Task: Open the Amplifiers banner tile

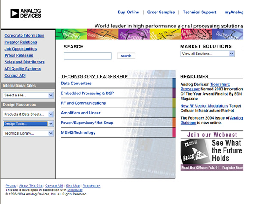Action: pyautogui.click(x=71, y=34)
